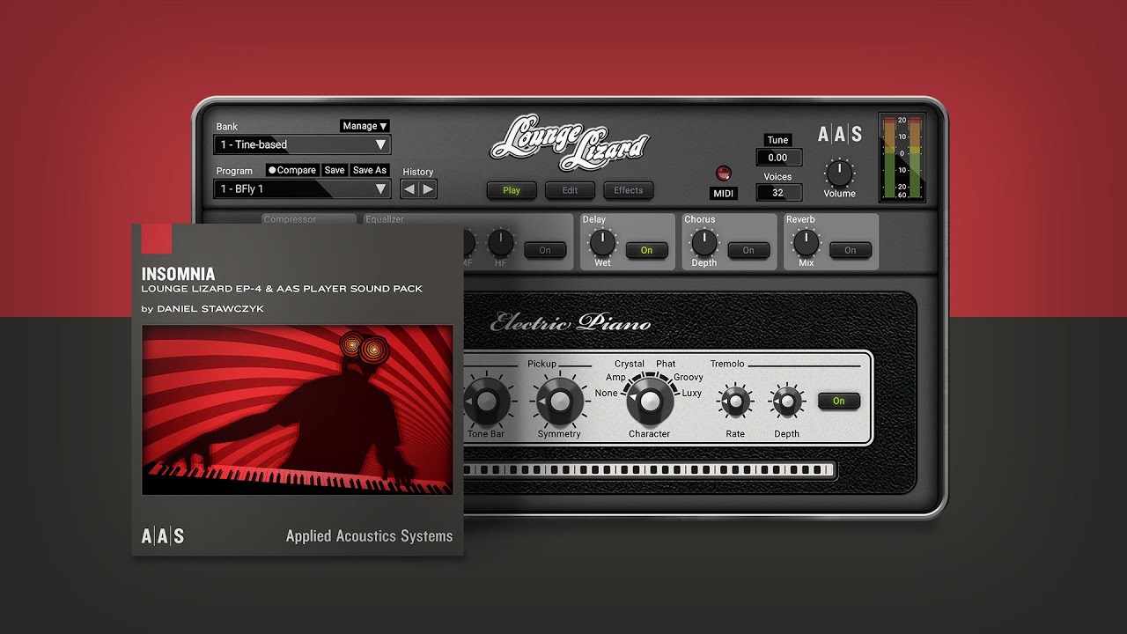This screenshot has width=1127, height=634.
Task: Toggle the Tremolo On button
Action: point(838,401)
